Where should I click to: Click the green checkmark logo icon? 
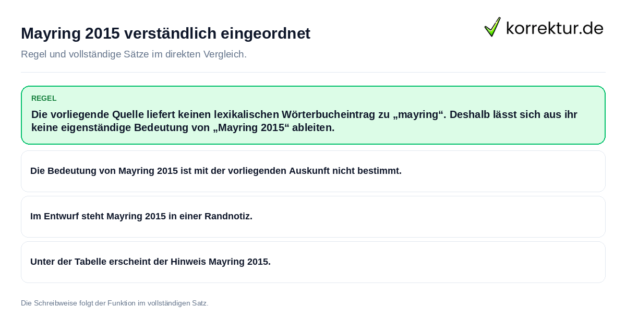click(x=492, y=27)
